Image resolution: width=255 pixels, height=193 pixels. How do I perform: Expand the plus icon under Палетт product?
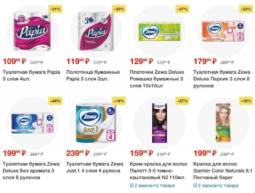coord(131,185)
